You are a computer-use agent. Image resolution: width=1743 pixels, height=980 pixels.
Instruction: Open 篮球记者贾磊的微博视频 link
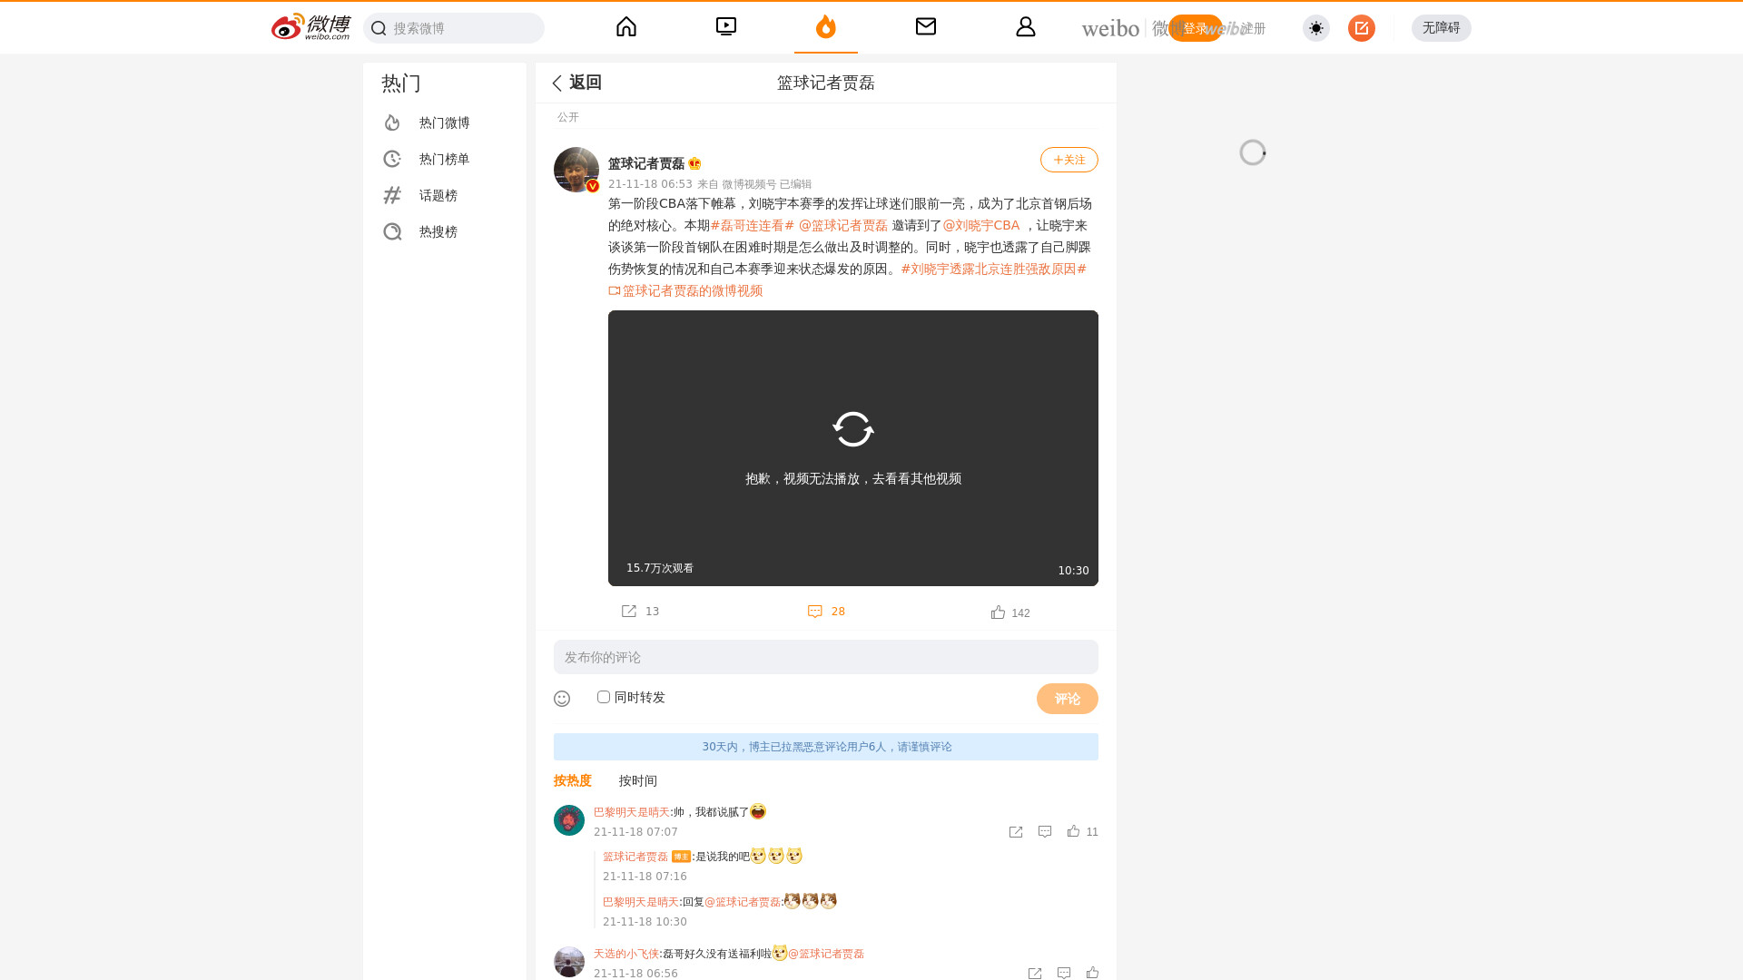685,290
